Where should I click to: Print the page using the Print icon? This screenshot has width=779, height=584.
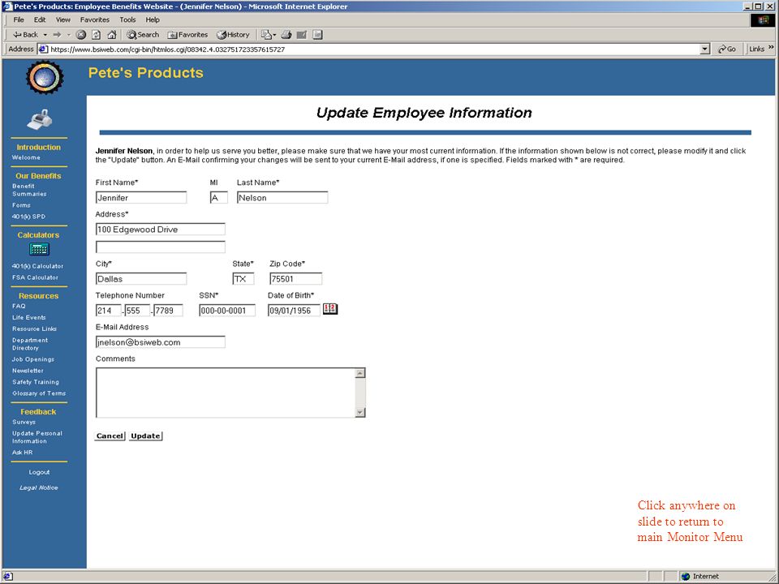(x=286, y=35)
